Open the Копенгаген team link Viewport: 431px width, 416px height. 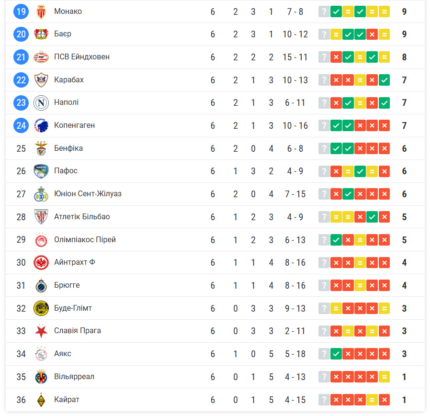(74, 125)
